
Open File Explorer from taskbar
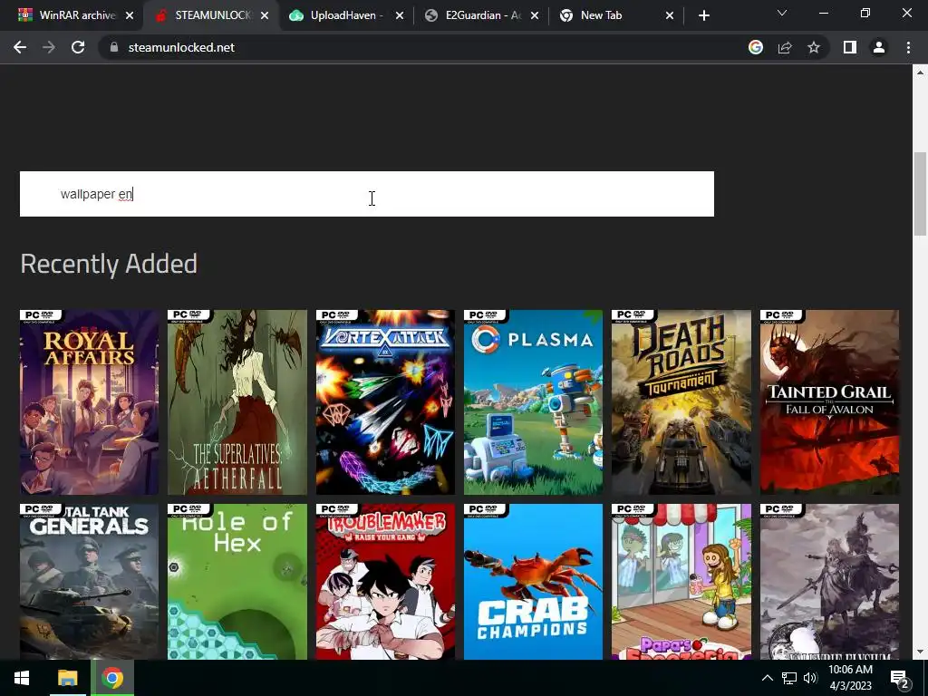pyautogui.click(x=67, y=678)
